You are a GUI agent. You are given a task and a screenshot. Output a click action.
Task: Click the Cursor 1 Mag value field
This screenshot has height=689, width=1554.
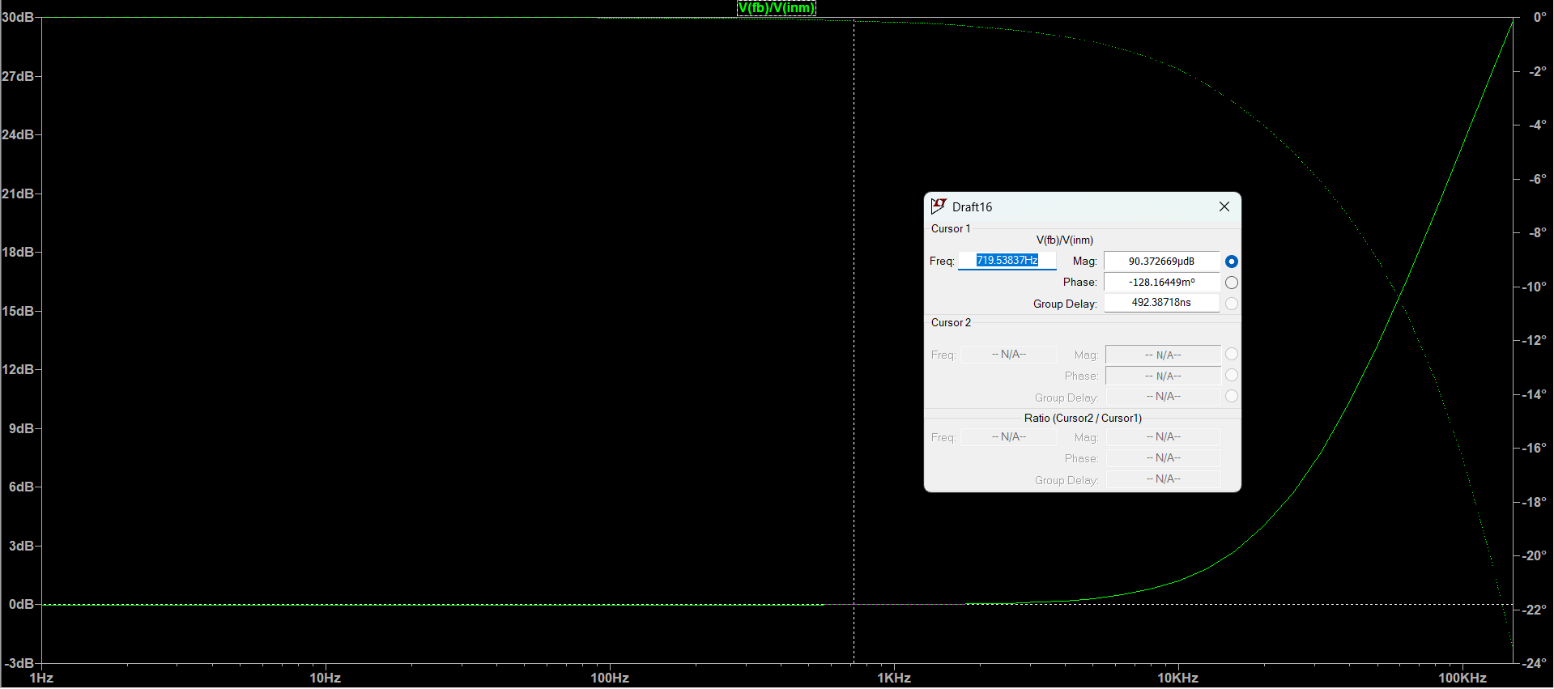1161,262
